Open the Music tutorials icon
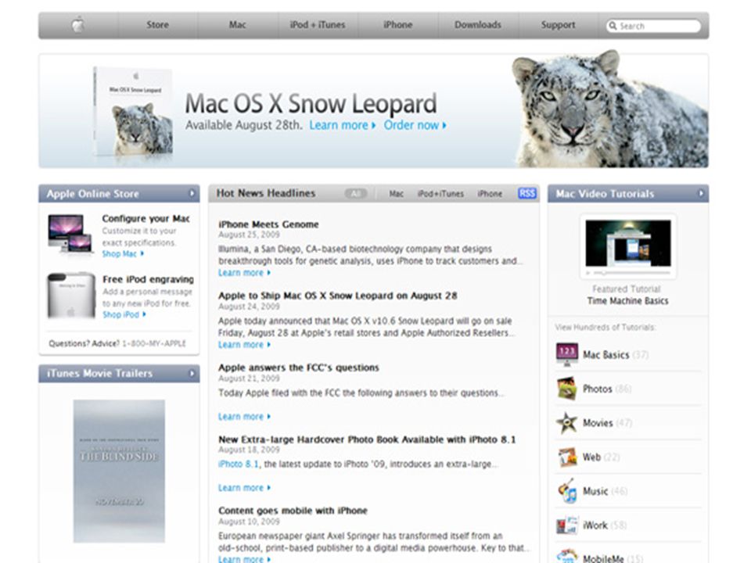 pyautogui.click(x=567, y=491)
